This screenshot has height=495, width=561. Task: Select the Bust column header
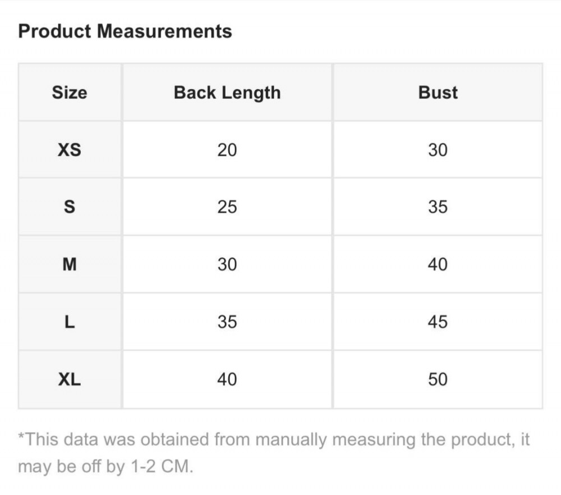click(438, 93)
